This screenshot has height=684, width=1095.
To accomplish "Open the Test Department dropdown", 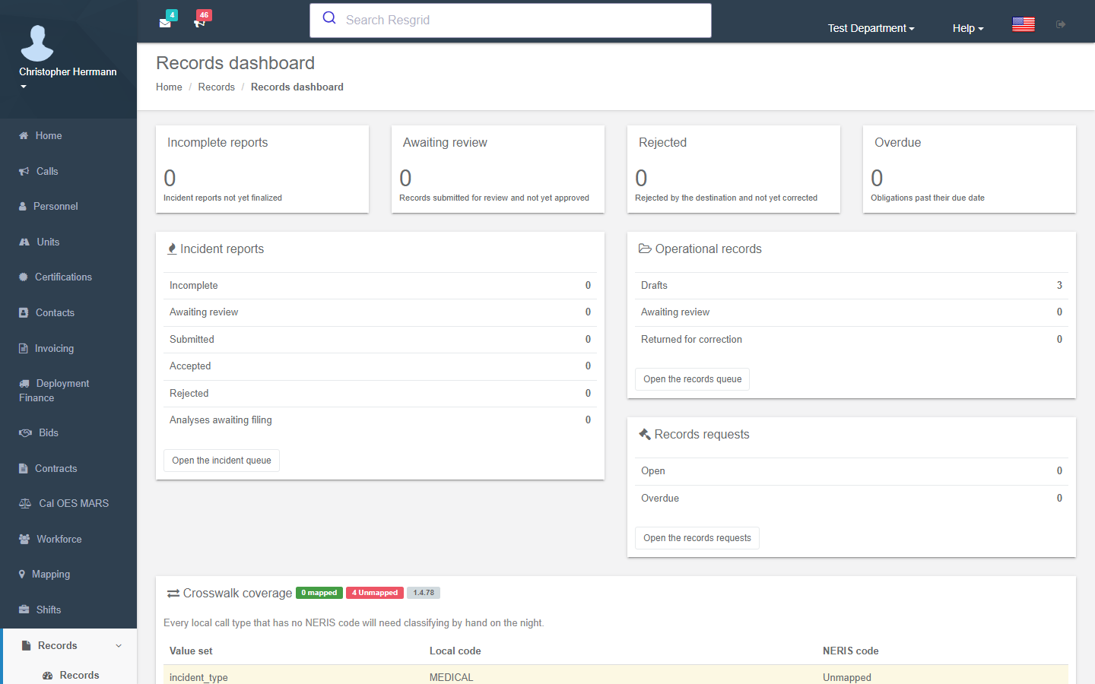I will click(871, 28).
